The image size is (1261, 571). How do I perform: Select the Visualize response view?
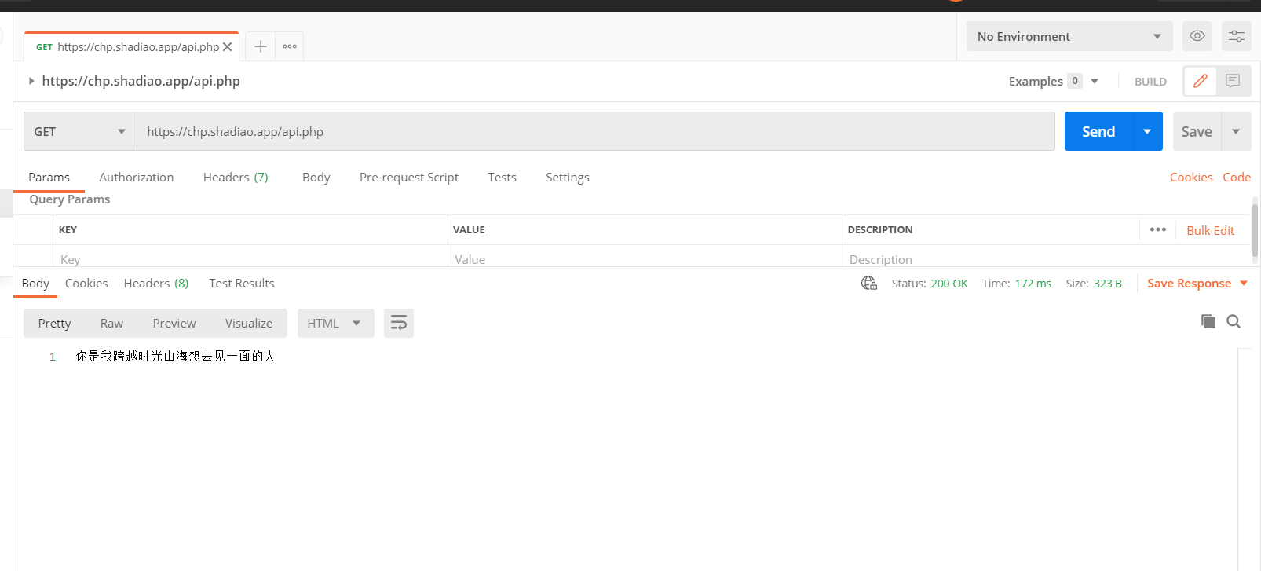tap(249, 323)
